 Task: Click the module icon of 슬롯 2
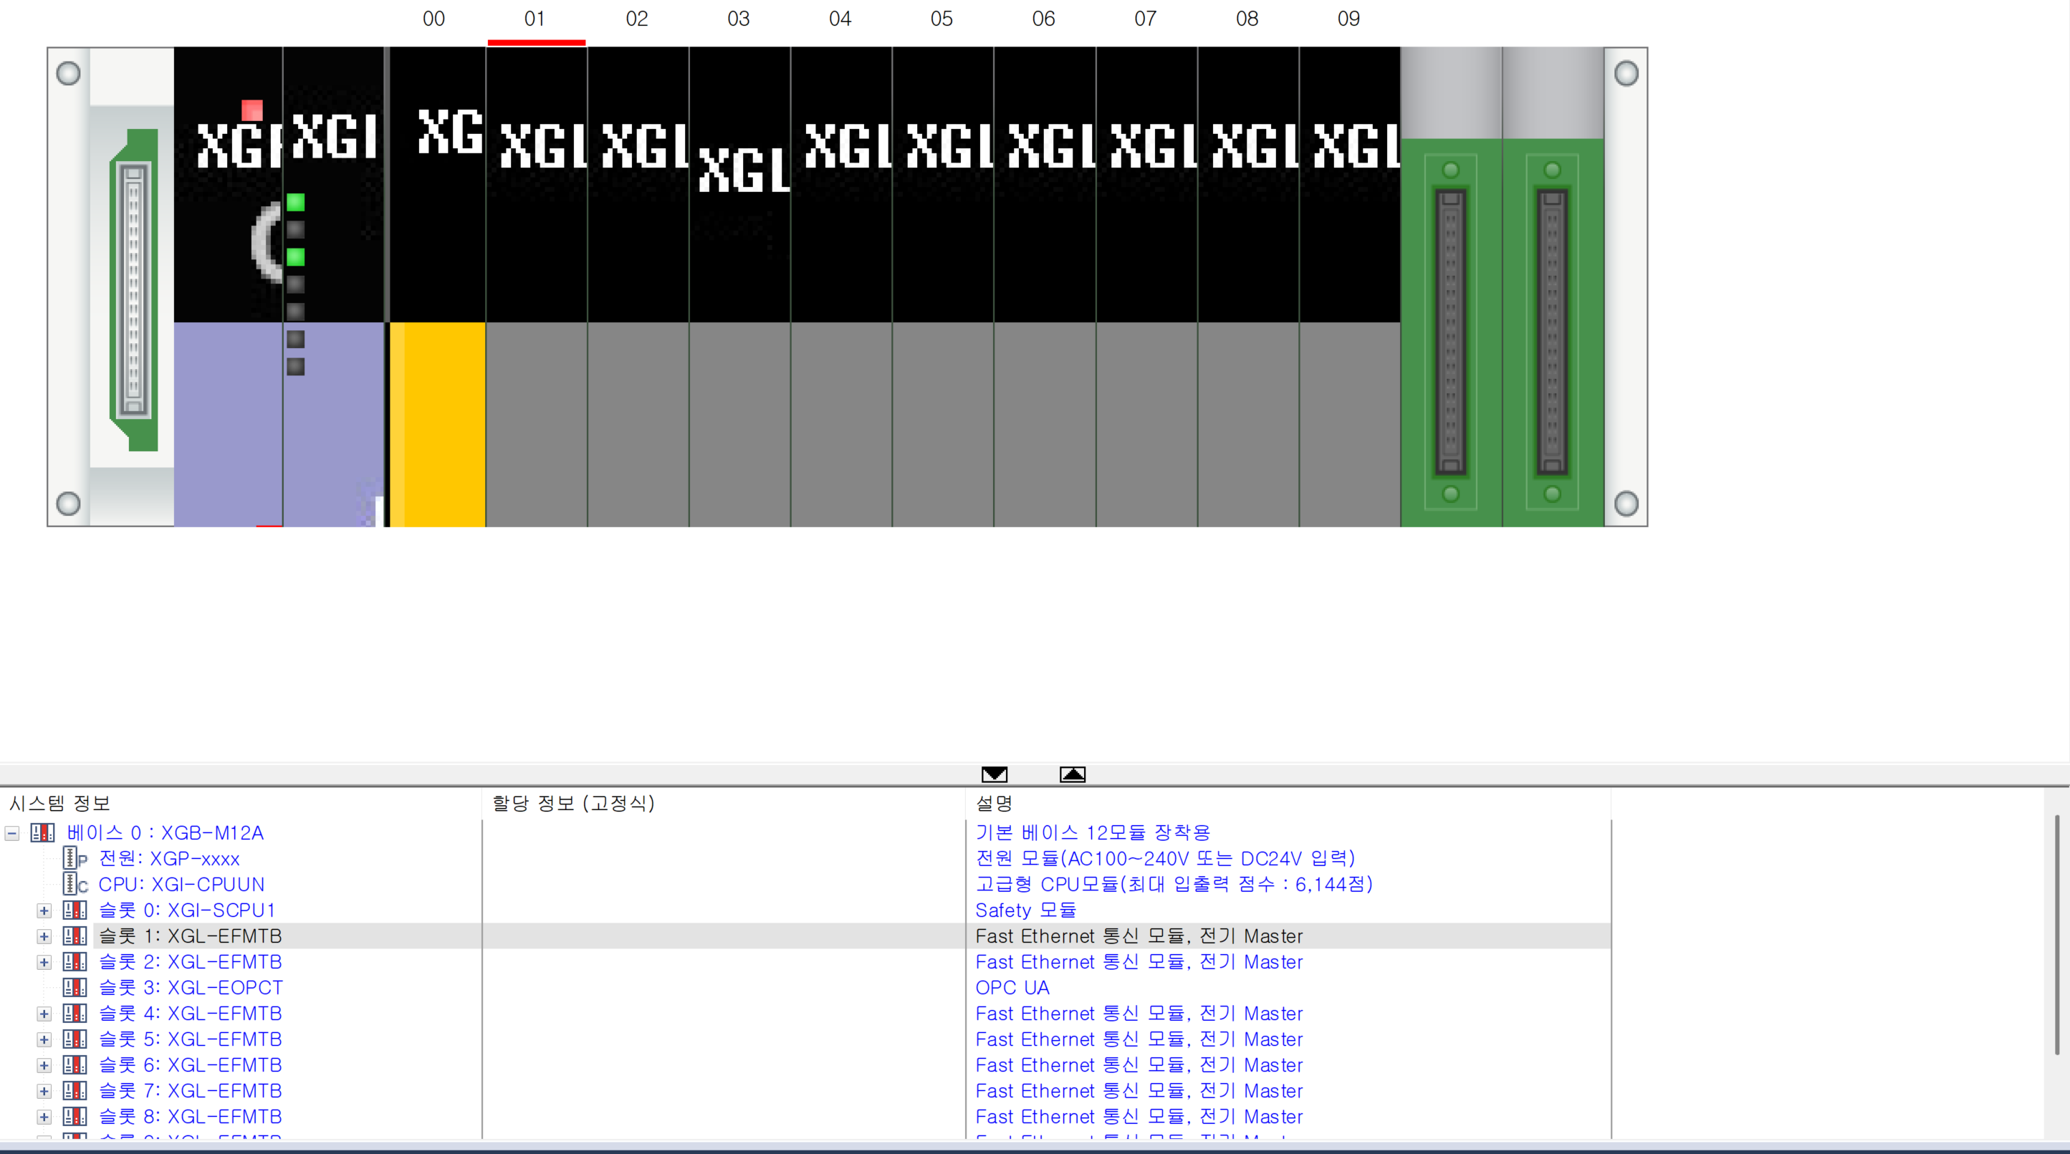(x=75, y=961)
